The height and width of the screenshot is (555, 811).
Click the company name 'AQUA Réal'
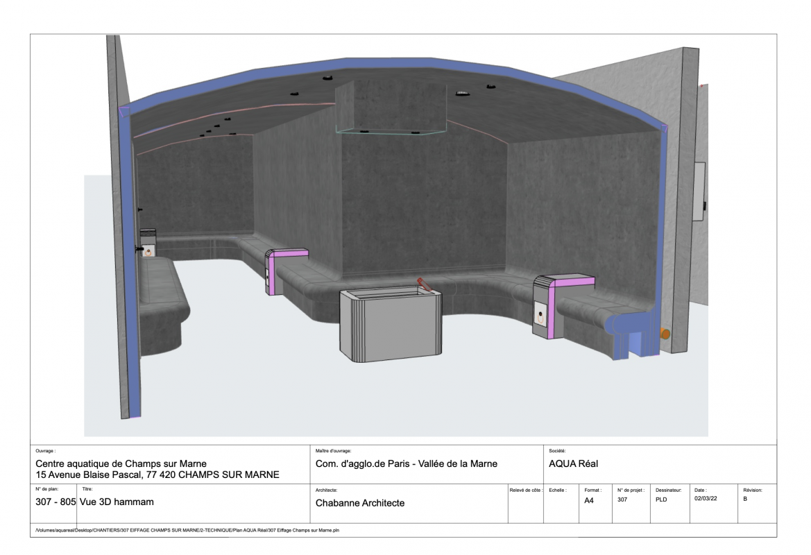[573, 463]
